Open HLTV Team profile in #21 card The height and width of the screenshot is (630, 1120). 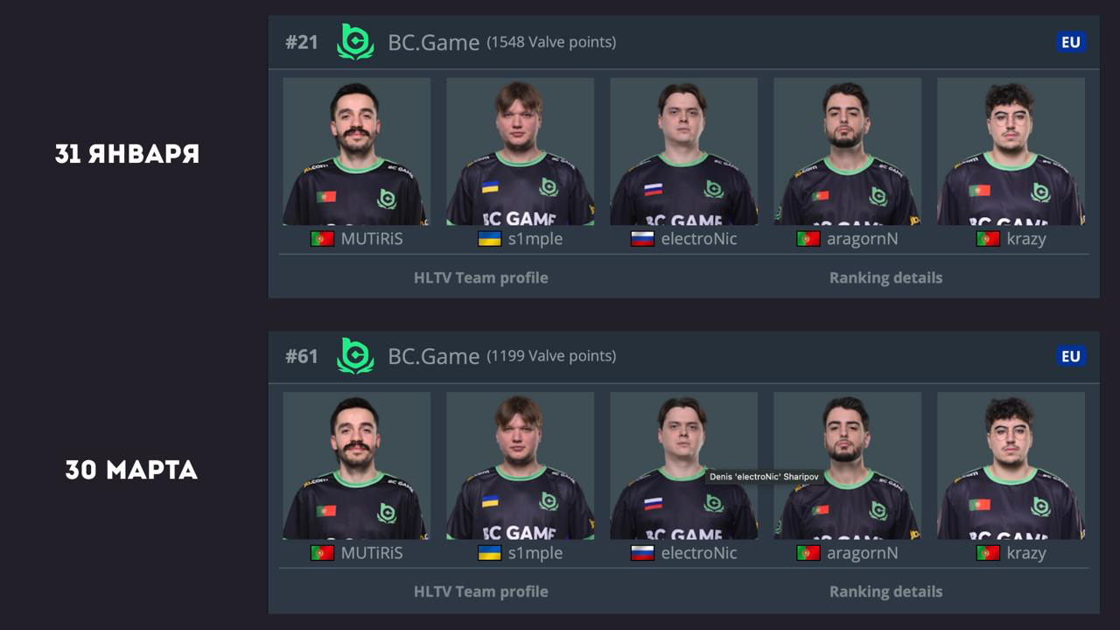[480, 277]
